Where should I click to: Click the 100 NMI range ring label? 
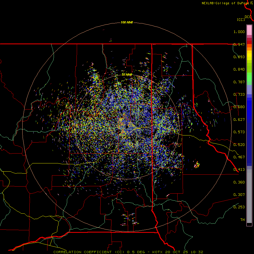[127, 22]
